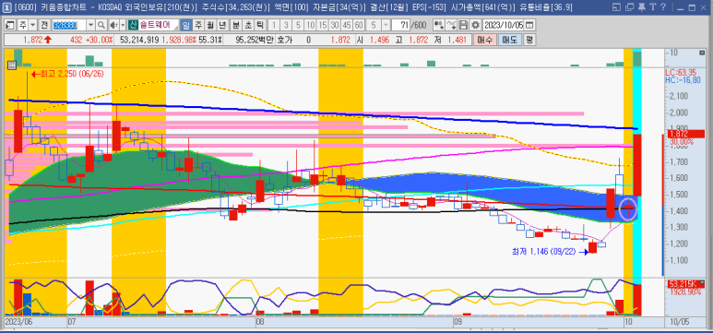The width and height of the screenshot is (713, 333).
Task: Click the screen number 1 icon in title bar
Action: click(6, 6)
